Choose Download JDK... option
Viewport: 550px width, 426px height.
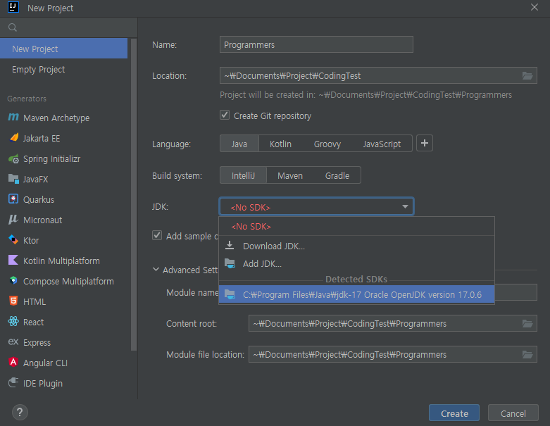point(356,246)
